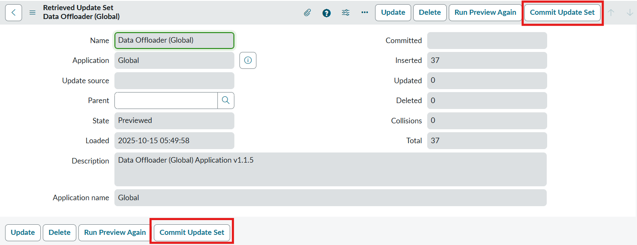637x245 pixels.
Task: Focus the Name field
Action: (174, 41)
